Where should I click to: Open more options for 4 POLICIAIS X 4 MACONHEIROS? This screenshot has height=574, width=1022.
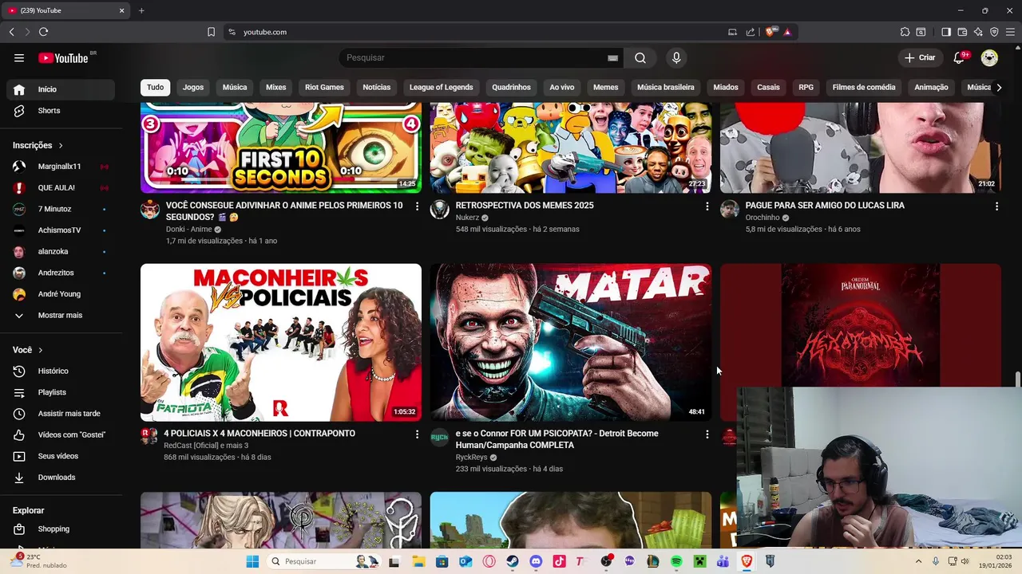[x=417, y=434]
